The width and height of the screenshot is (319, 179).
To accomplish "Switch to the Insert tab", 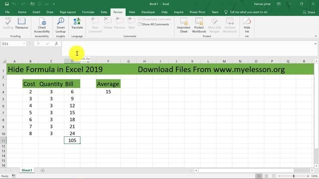I will (x=36, y=12).
